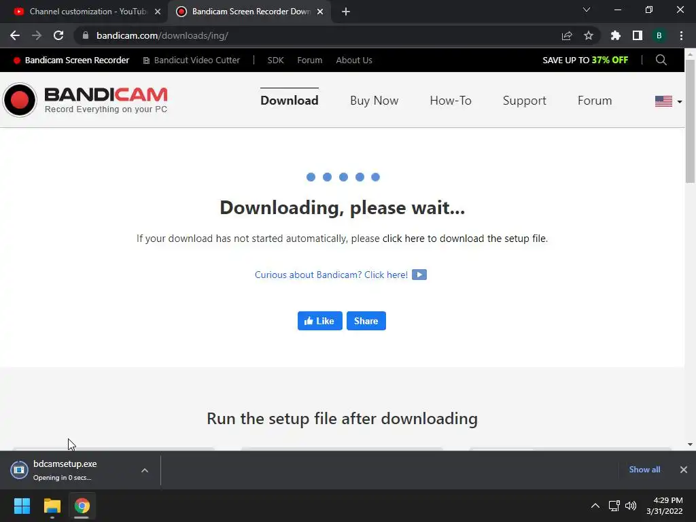This screenshot has height=522, width=696.
Task: Open Forum link in the black top bar
Action: point(310,60)
